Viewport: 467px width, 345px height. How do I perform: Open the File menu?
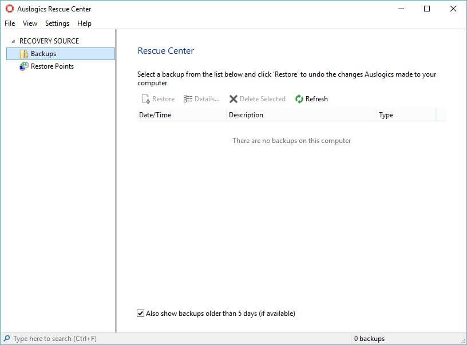pos(10,23)
